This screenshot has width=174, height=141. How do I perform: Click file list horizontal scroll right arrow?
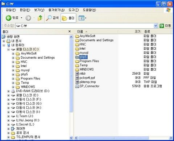click(x=171, y=138)
